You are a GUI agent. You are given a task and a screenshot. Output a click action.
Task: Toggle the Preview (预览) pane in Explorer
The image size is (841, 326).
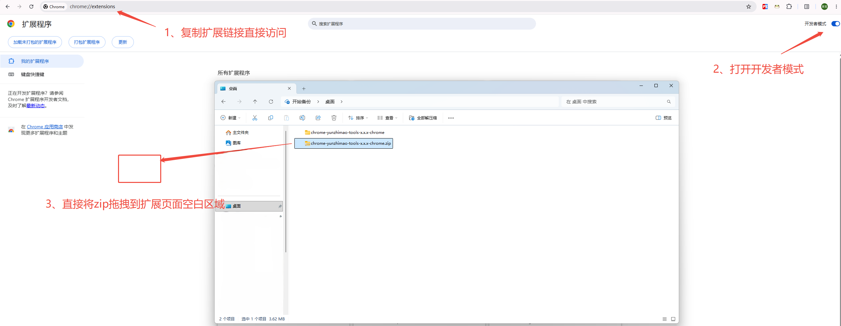664,118
